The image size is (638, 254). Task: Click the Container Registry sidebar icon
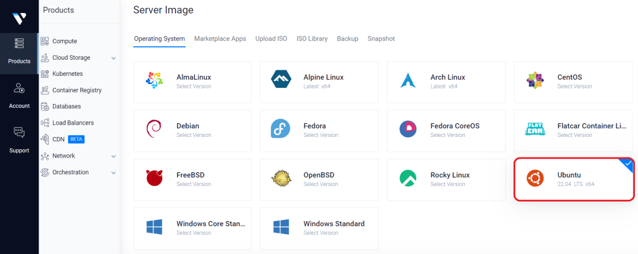coord(45,90)
